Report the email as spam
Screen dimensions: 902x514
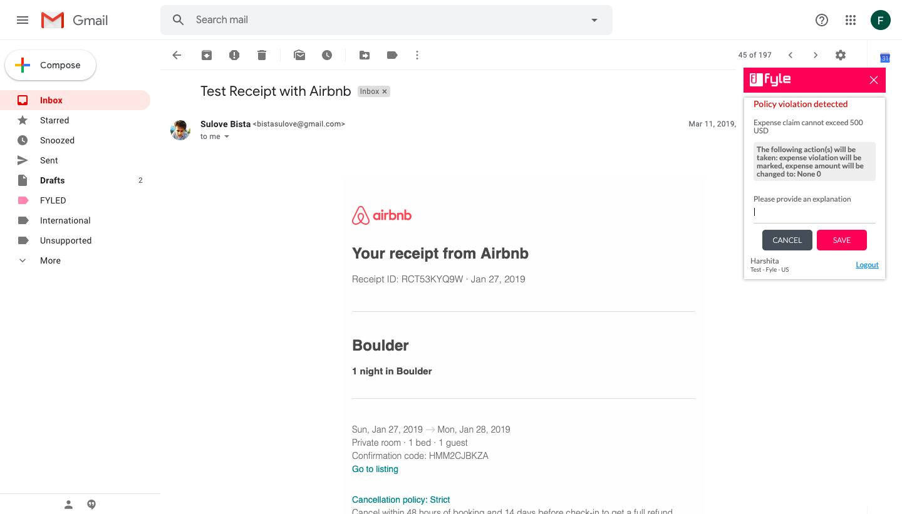[x=234, y=55]
